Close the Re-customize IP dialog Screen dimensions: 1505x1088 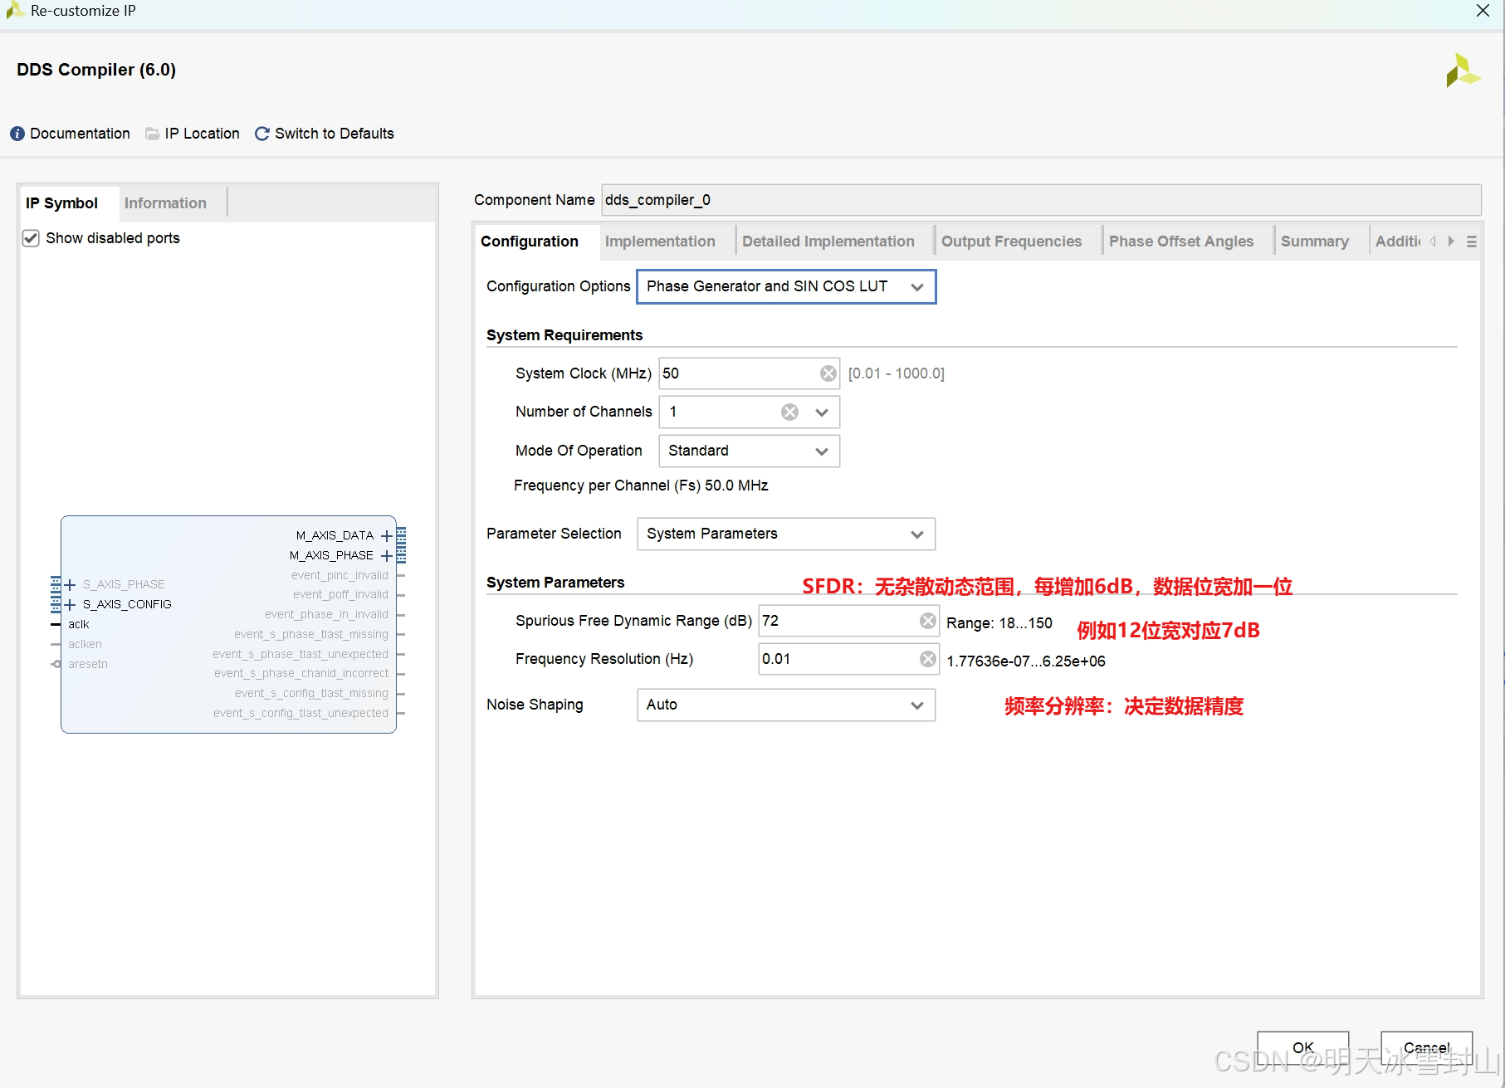(x=1483, y=11)
